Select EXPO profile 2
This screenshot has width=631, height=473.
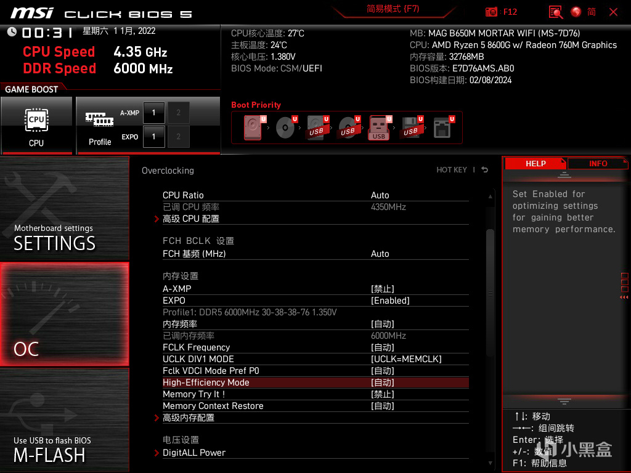click(178, 137)
